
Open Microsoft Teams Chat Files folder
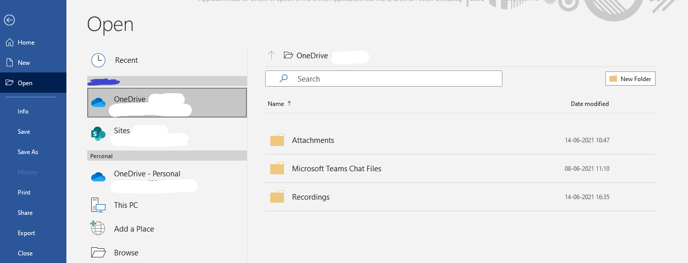(x=460, y=169)
